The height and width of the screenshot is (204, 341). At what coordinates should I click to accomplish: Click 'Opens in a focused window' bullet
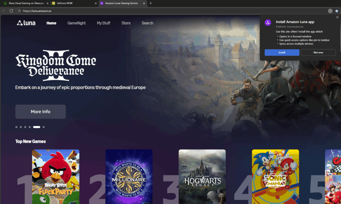coord(295,37)
